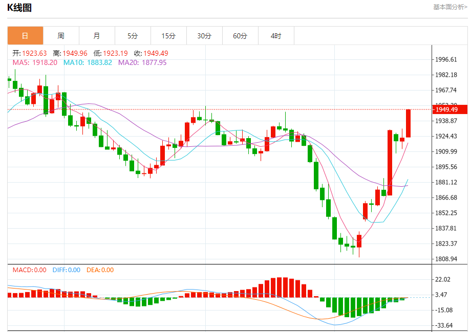Click the DIFF:0.00 indicator label
The width and height of the screenshot is (471, 332).
click(x=67, y=270)
